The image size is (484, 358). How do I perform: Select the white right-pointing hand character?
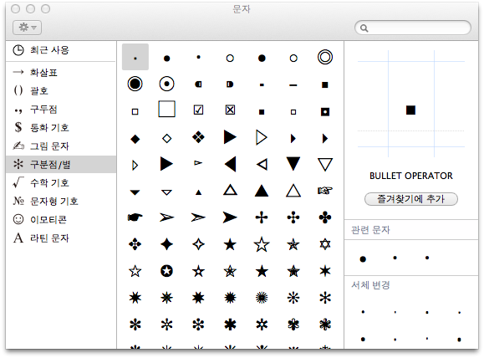click(325, 191)
